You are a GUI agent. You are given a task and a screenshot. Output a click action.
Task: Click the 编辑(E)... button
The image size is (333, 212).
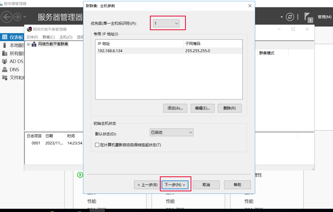tap(202, 108)
